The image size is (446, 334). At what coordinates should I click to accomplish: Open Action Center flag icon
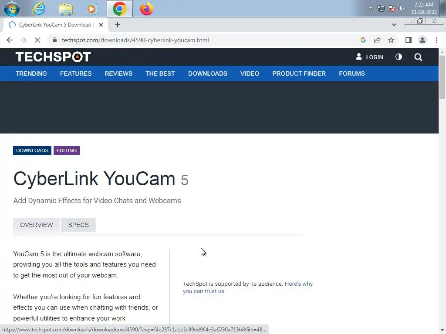pyautogui.click(x=392, y=8)
